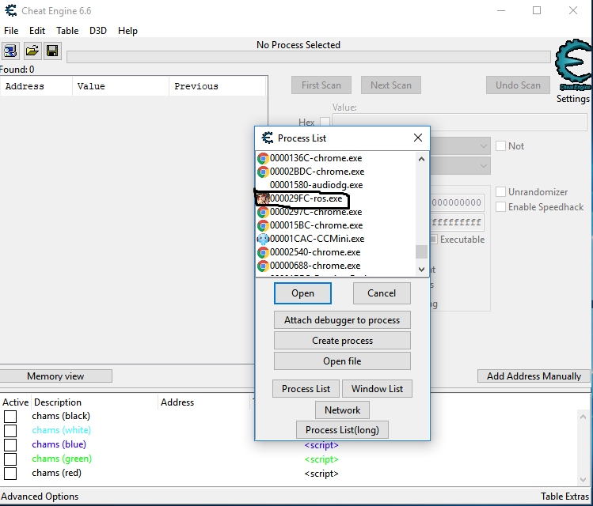Click the Network button
The image size is (593, 506).
point(342,410)
